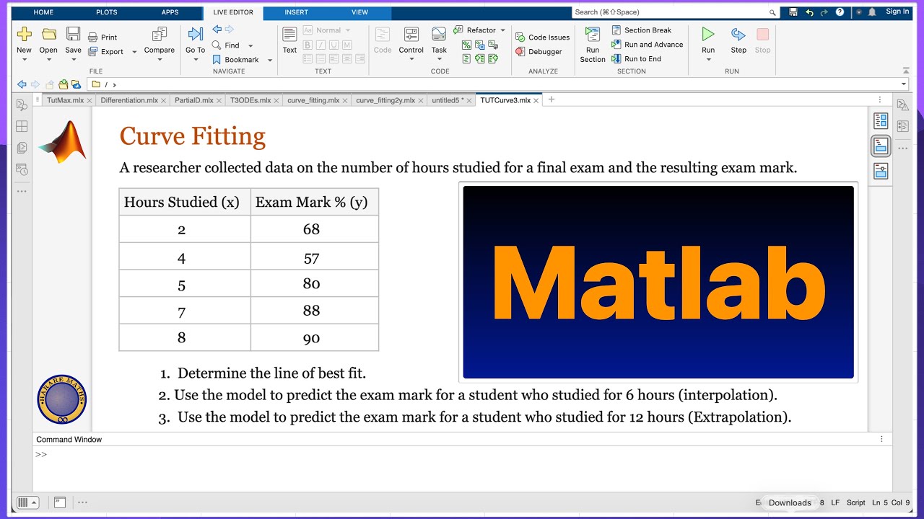This screenshot has height=519, width=924.
Task: Switch to output inline view
Action: [x=881, y=146]
